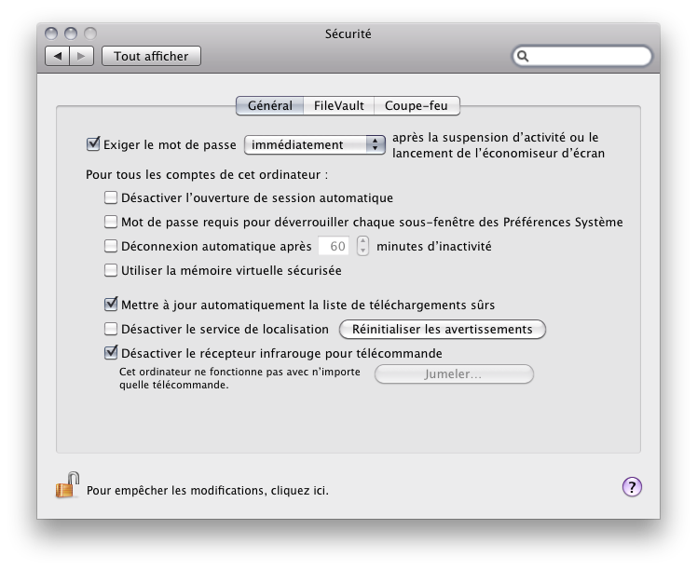697x570 pixels.
Task: Uncheck "Désactiver le récepteur infrarouge" option
Action: (x=111, y=353)
